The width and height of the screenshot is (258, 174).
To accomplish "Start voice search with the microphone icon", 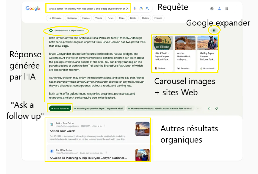I will point(135,8).
